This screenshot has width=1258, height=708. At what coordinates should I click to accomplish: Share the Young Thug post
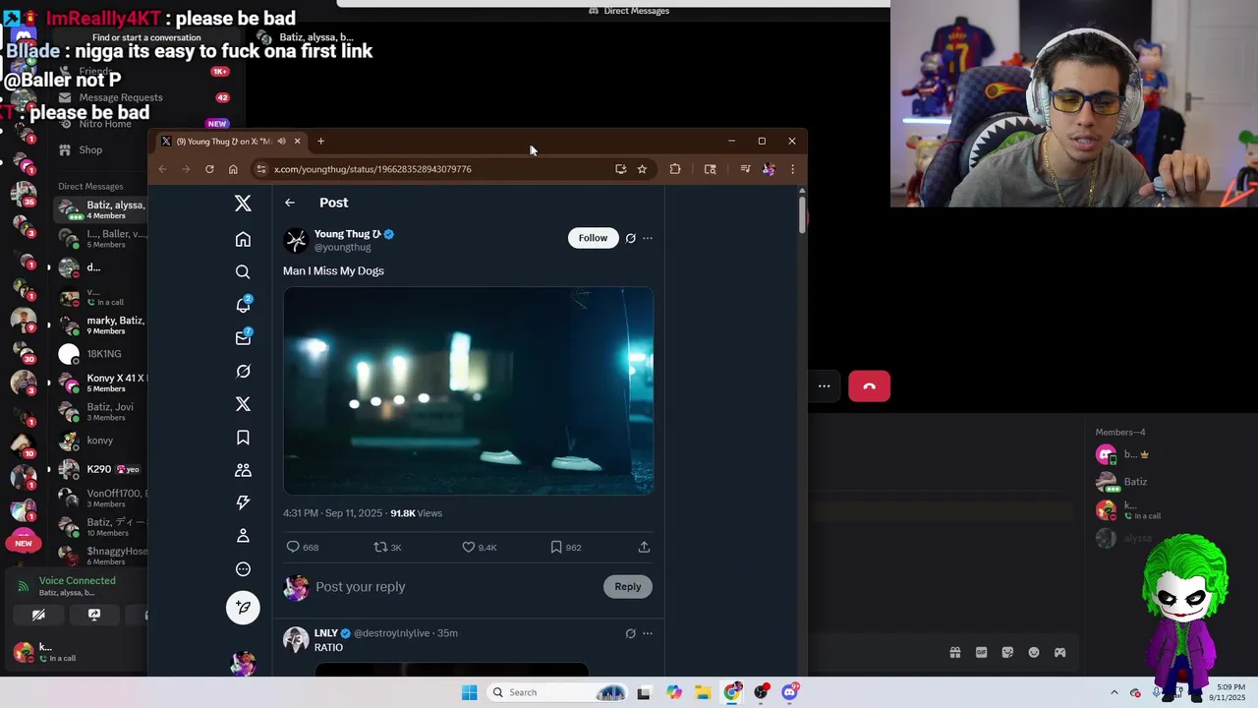point(644,547)
